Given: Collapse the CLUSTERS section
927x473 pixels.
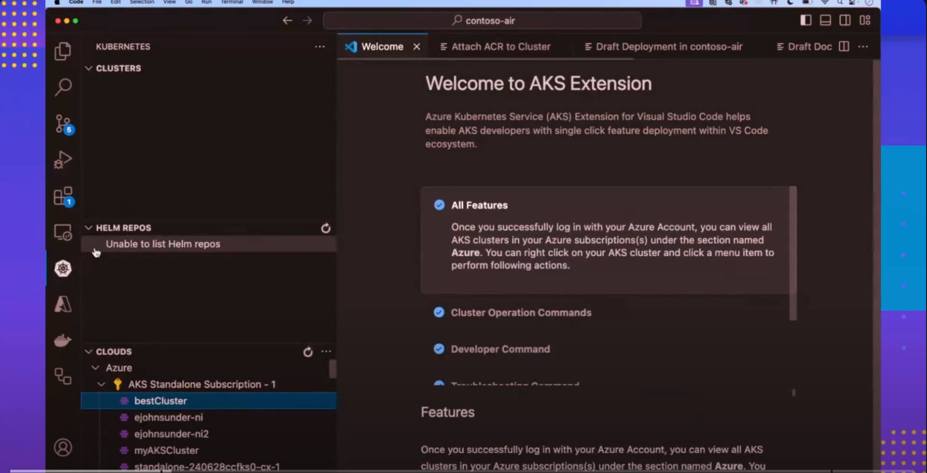Looking at the screenshot, I should point(89,68).
